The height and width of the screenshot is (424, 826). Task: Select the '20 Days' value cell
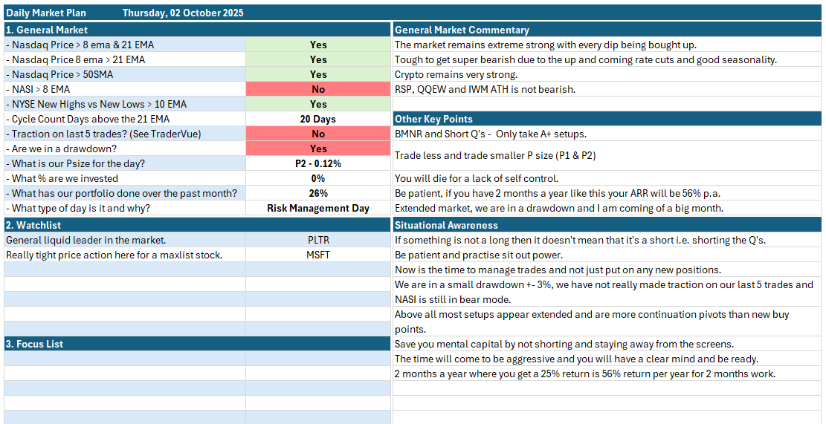pyautogui.click(x=318, y=119)
